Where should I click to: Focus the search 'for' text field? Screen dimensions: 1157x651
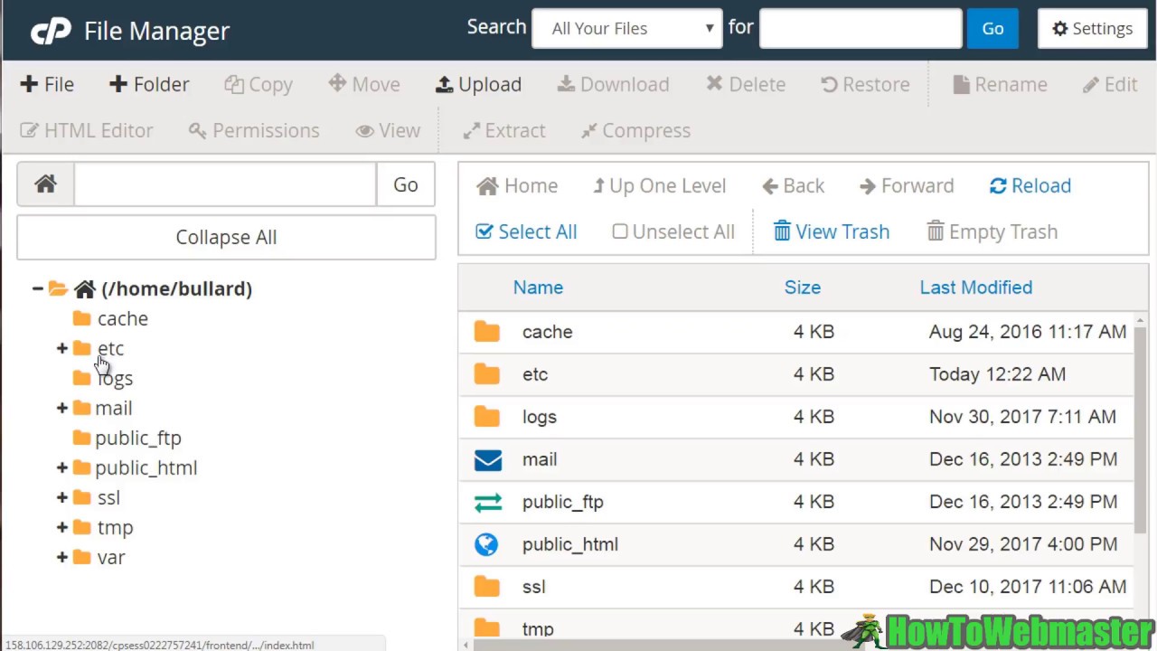[x=861, y=28]
